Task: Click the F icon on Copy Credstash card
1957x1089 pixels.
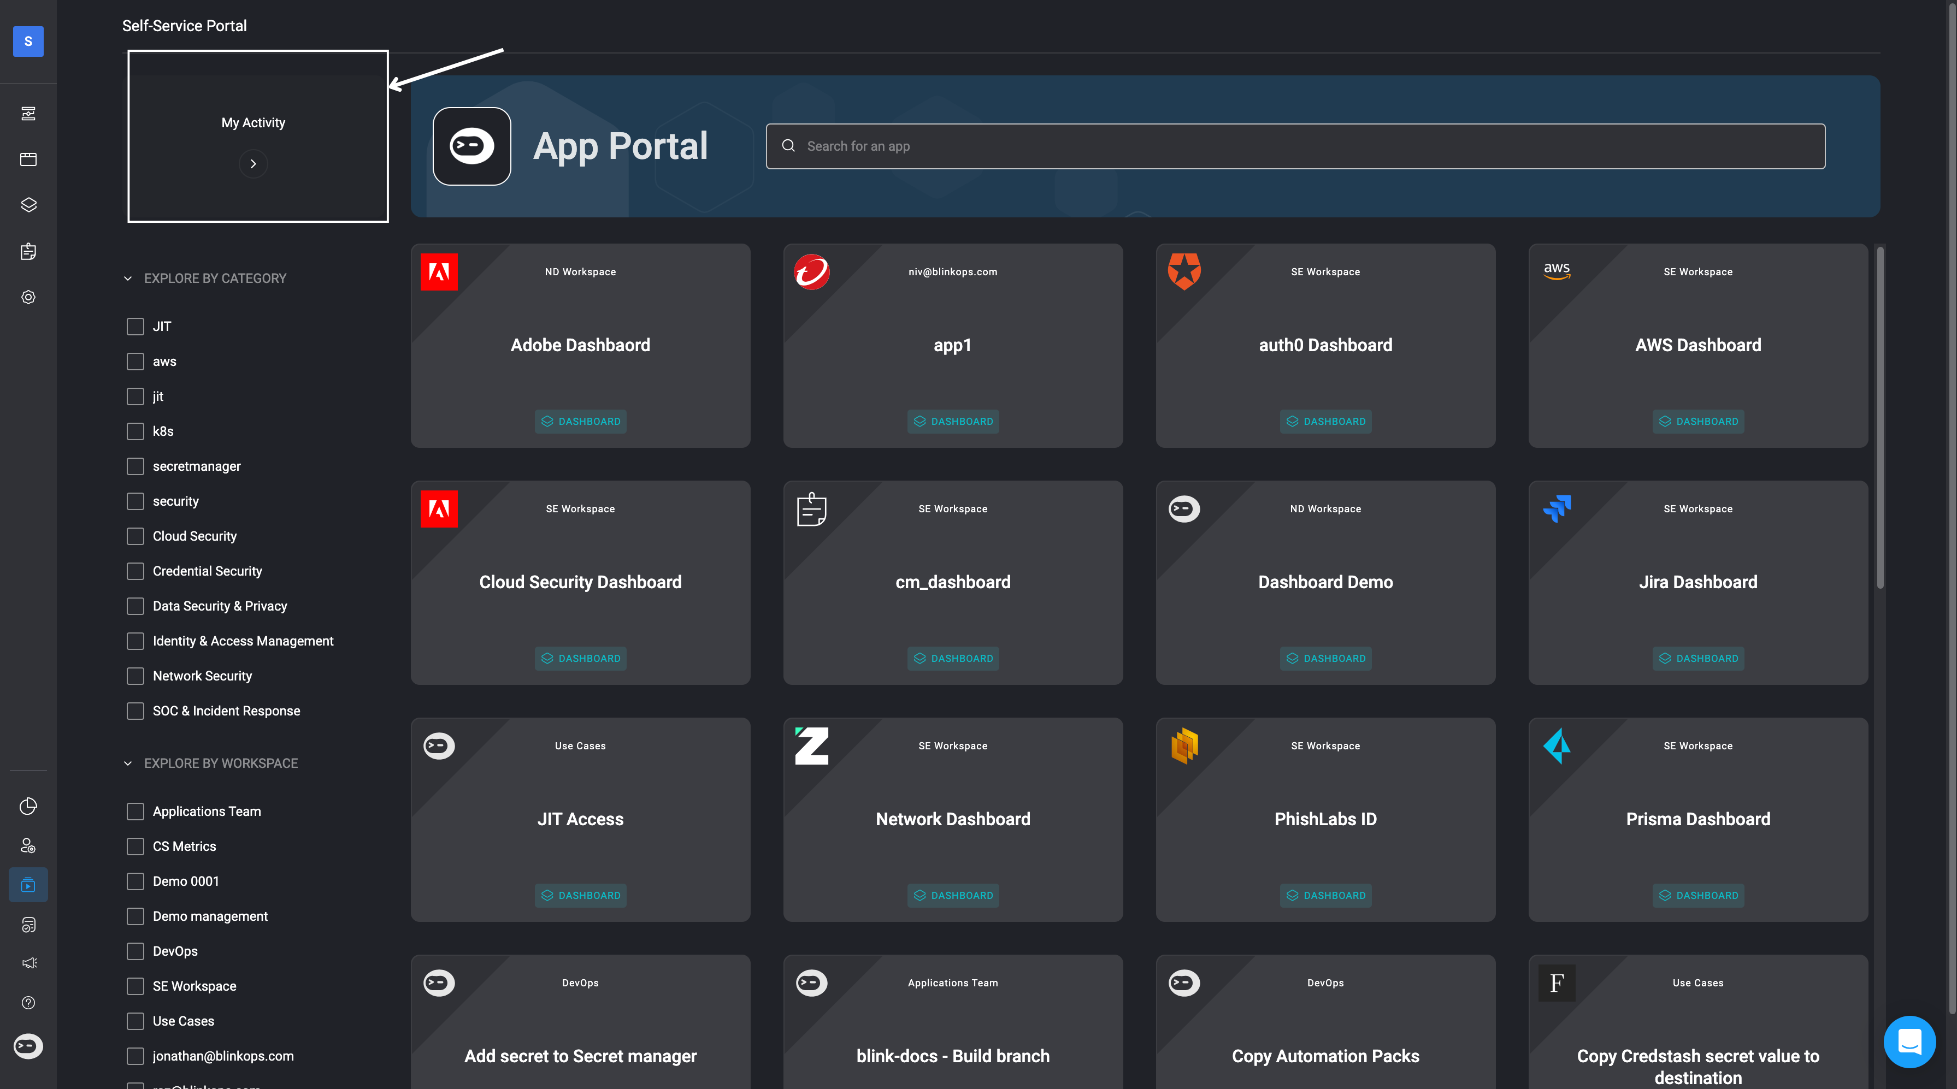Action: pos(1557,983)
